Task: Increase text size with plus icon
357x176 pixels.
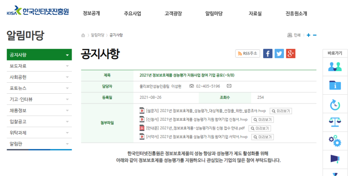Action: [x=309, y=35]
